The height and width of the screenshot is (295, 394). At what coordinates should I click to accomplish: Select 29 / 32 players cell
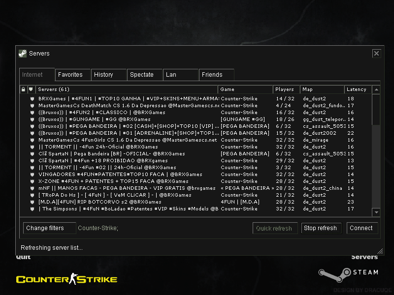pos(285,161)
